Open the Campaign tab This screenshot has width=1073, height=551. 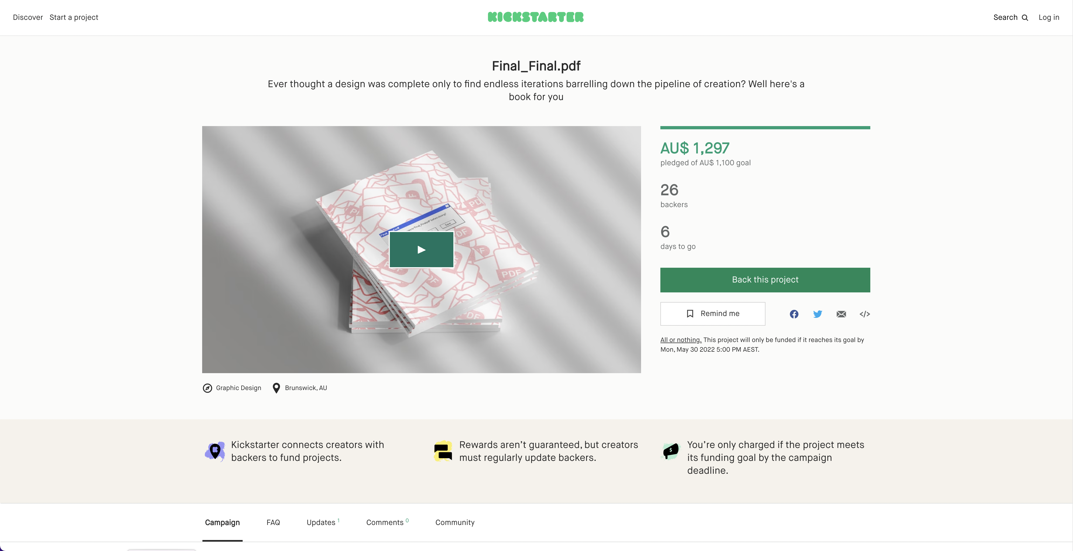(x=222, y=522)
